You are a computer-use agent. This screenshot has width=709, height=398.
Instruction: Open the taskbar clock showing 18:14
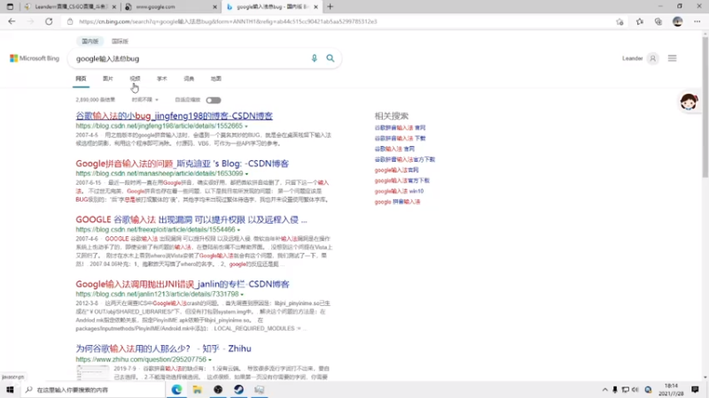coord(672,389)
